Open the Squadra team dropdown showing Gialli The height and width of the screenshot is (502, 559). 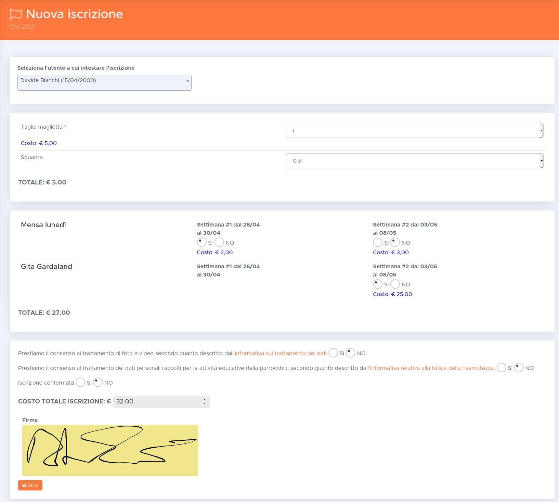414,161
